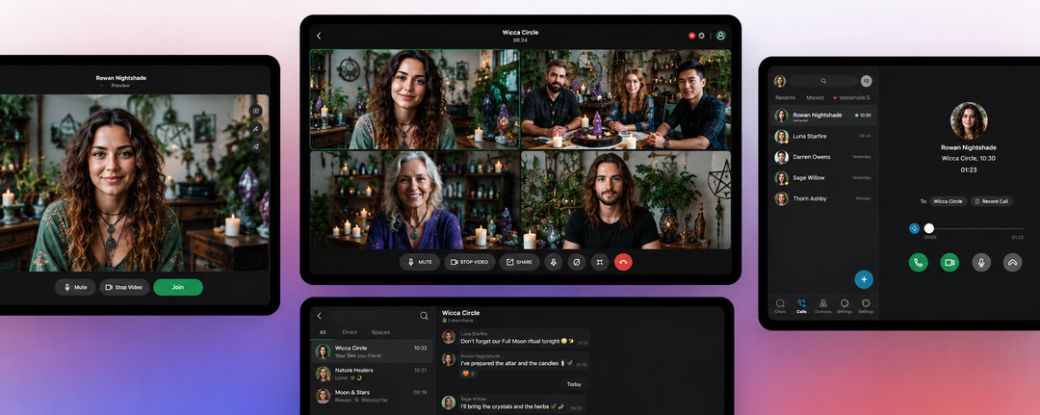Open Moon & Stars conversation
The image size is (1040, 415).
pyautogui.click(x=372, y=396)
